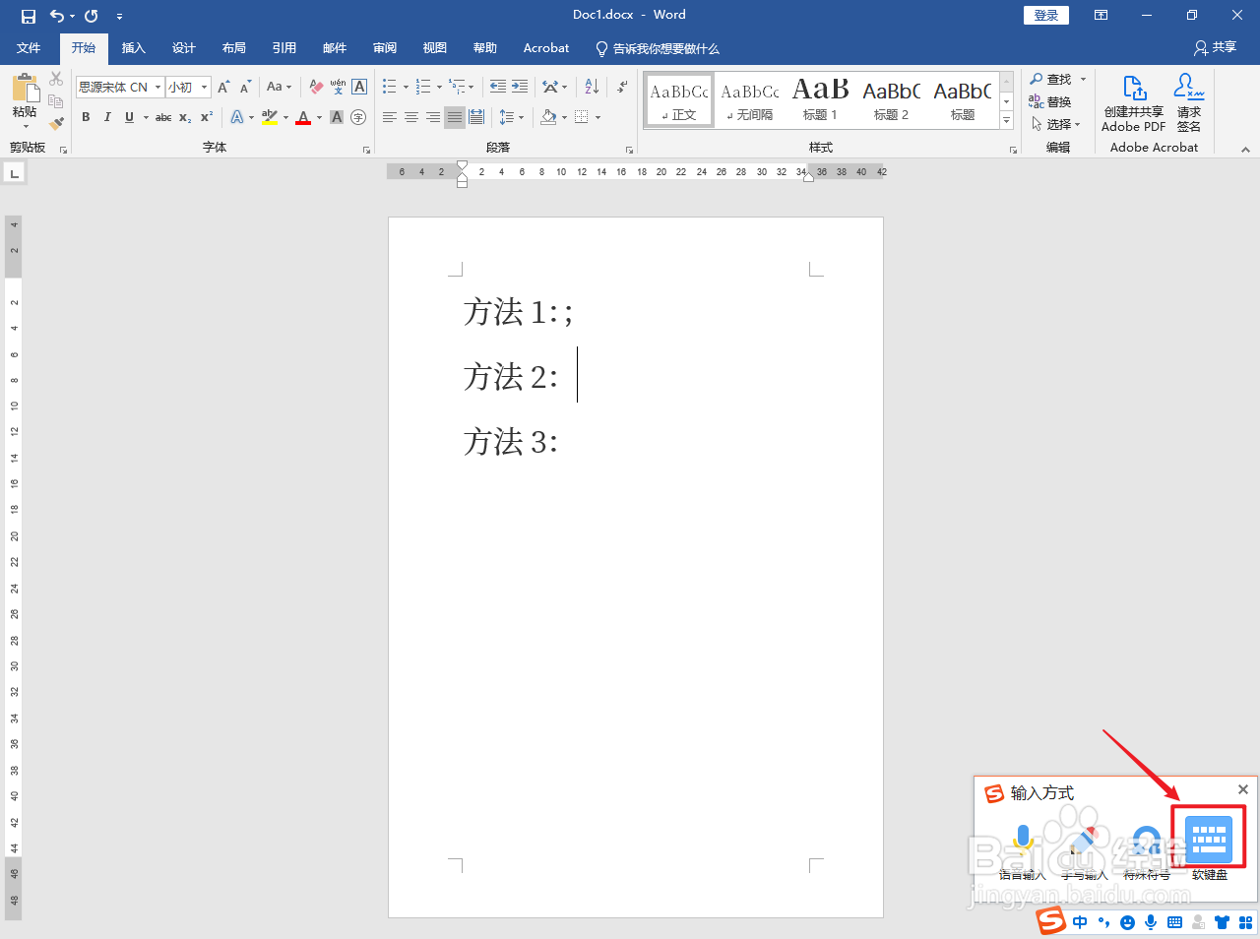This screenshot has width=1260, height=939.
Task: Open the Sogou toolbox grid icon
Action: click(1245, 922)
